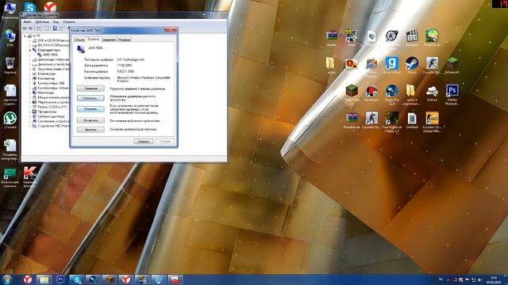Select the Драйвер tab

pos(94,39)
